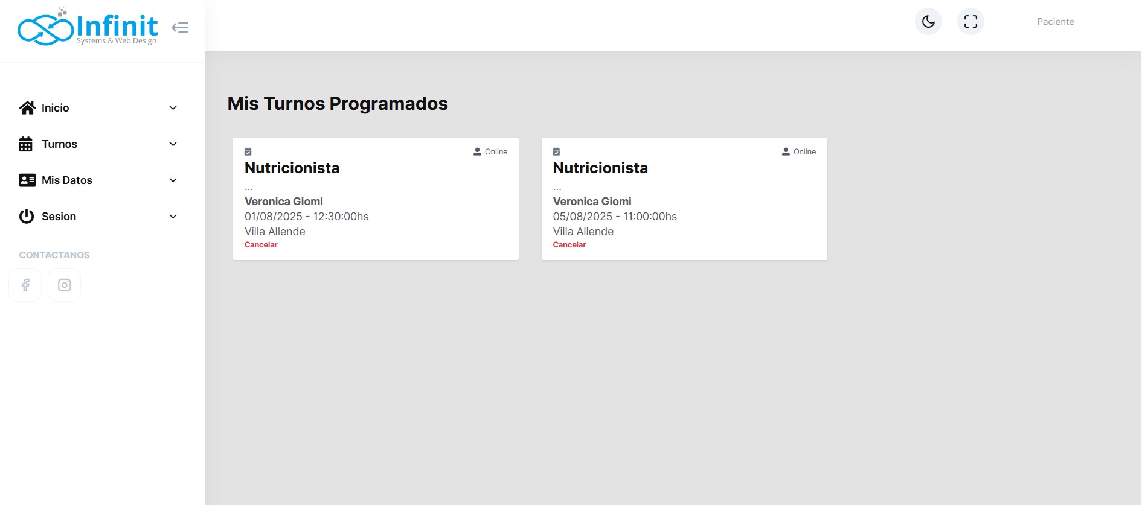The height and width of the screenshot is (505, 1142).
Task: Cancel the 05/08/2025 appointment
Action: point(569,245)
